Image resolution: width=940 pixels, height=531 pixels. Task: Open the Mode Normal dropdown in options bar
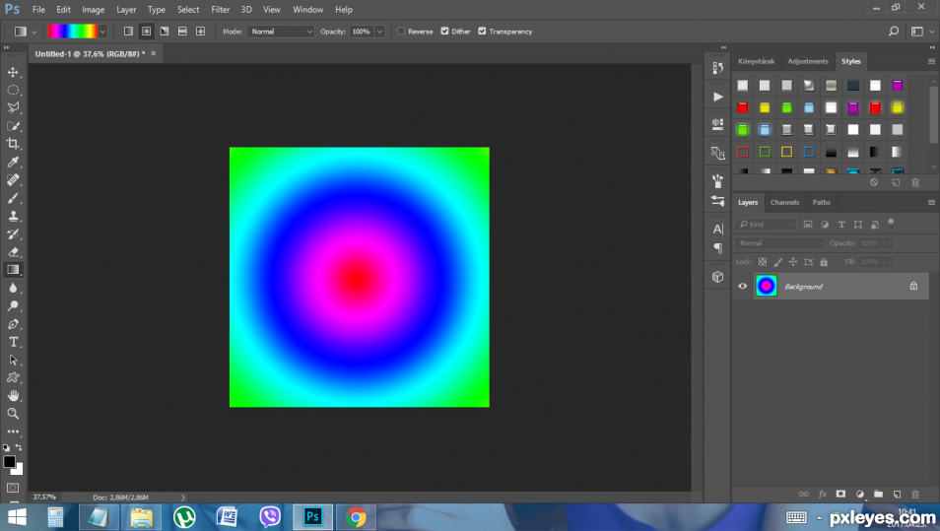point(281,32)
